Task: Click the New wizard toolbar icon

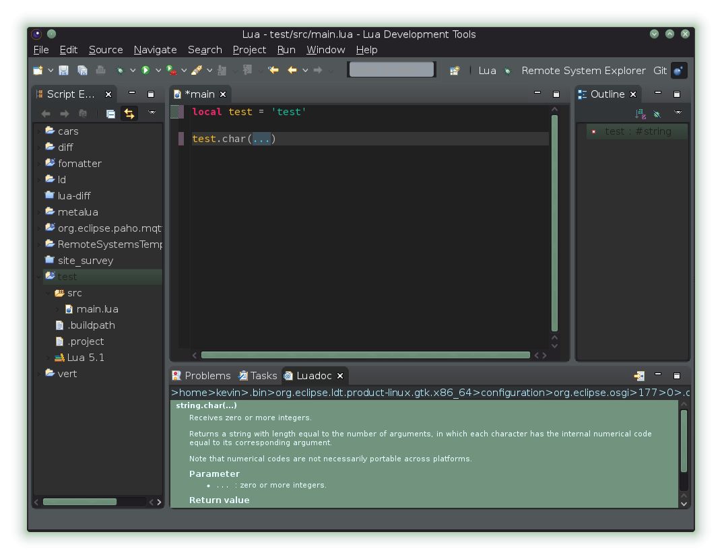Action: click(38, 71)
